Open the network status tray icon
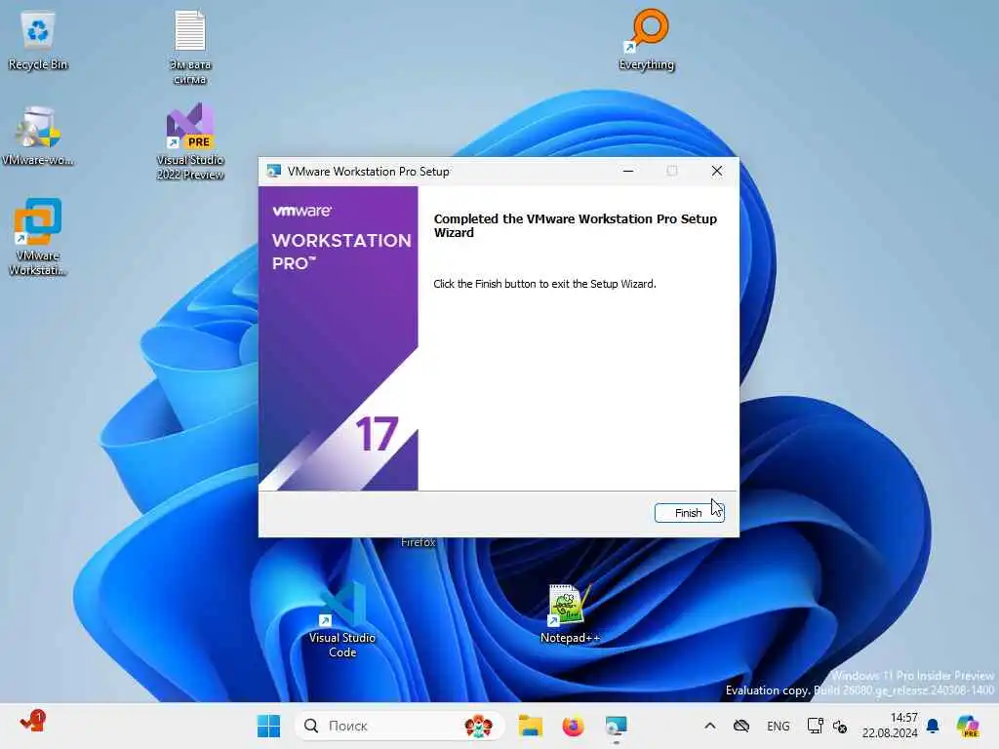999x749 pixels. tap(815, 726)
